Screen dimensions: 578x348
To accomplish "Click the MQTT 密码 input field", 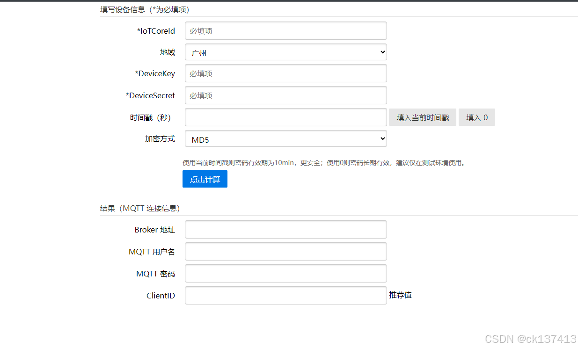I will tap(285, 273).
